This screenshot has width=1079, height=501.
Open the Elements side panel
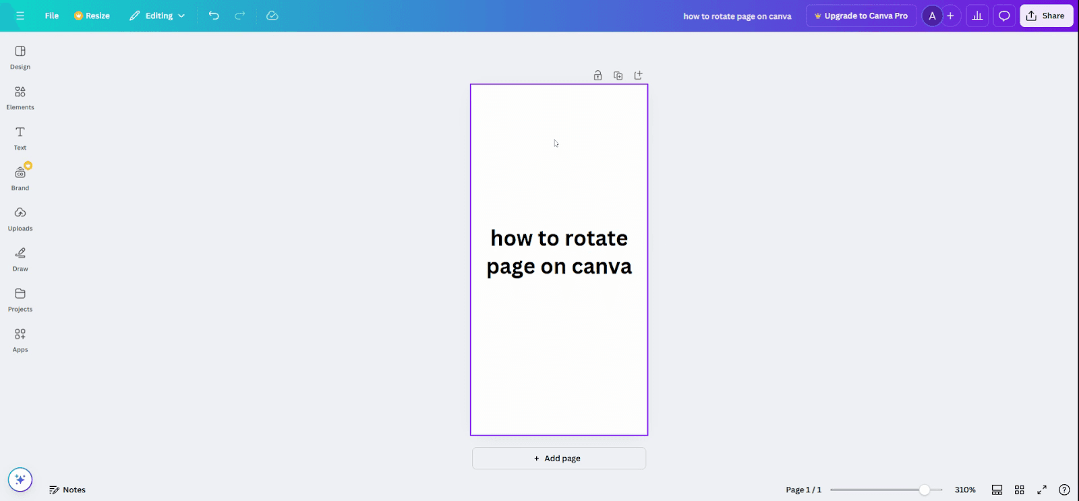[x=20, y=98]
